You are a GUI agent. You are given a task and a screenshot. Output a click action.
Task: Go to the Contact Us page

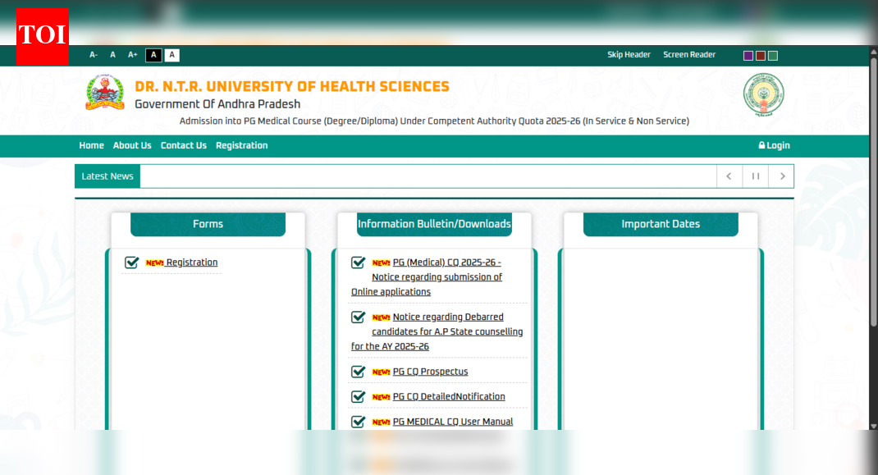(x=183, y=145)
